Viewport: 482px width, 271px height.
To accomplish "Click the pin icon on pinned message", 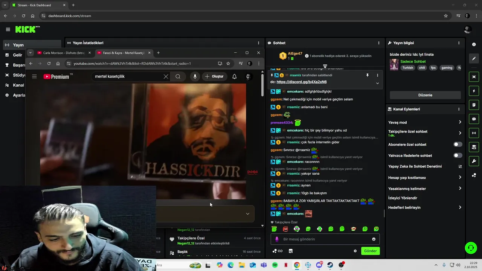I will 368,75.
